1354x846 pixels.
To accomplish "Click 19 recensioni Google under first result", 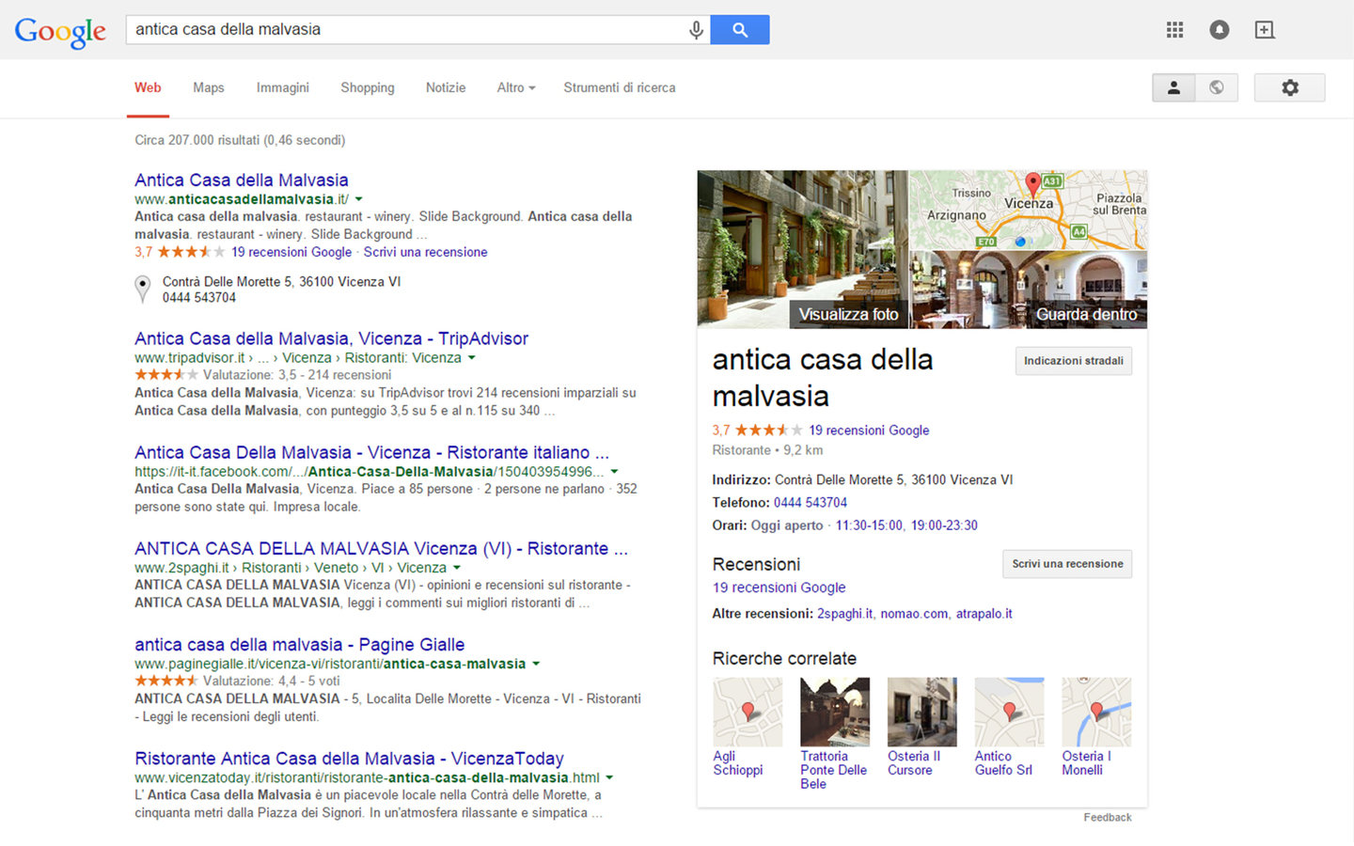I will (x=291, y=252).
